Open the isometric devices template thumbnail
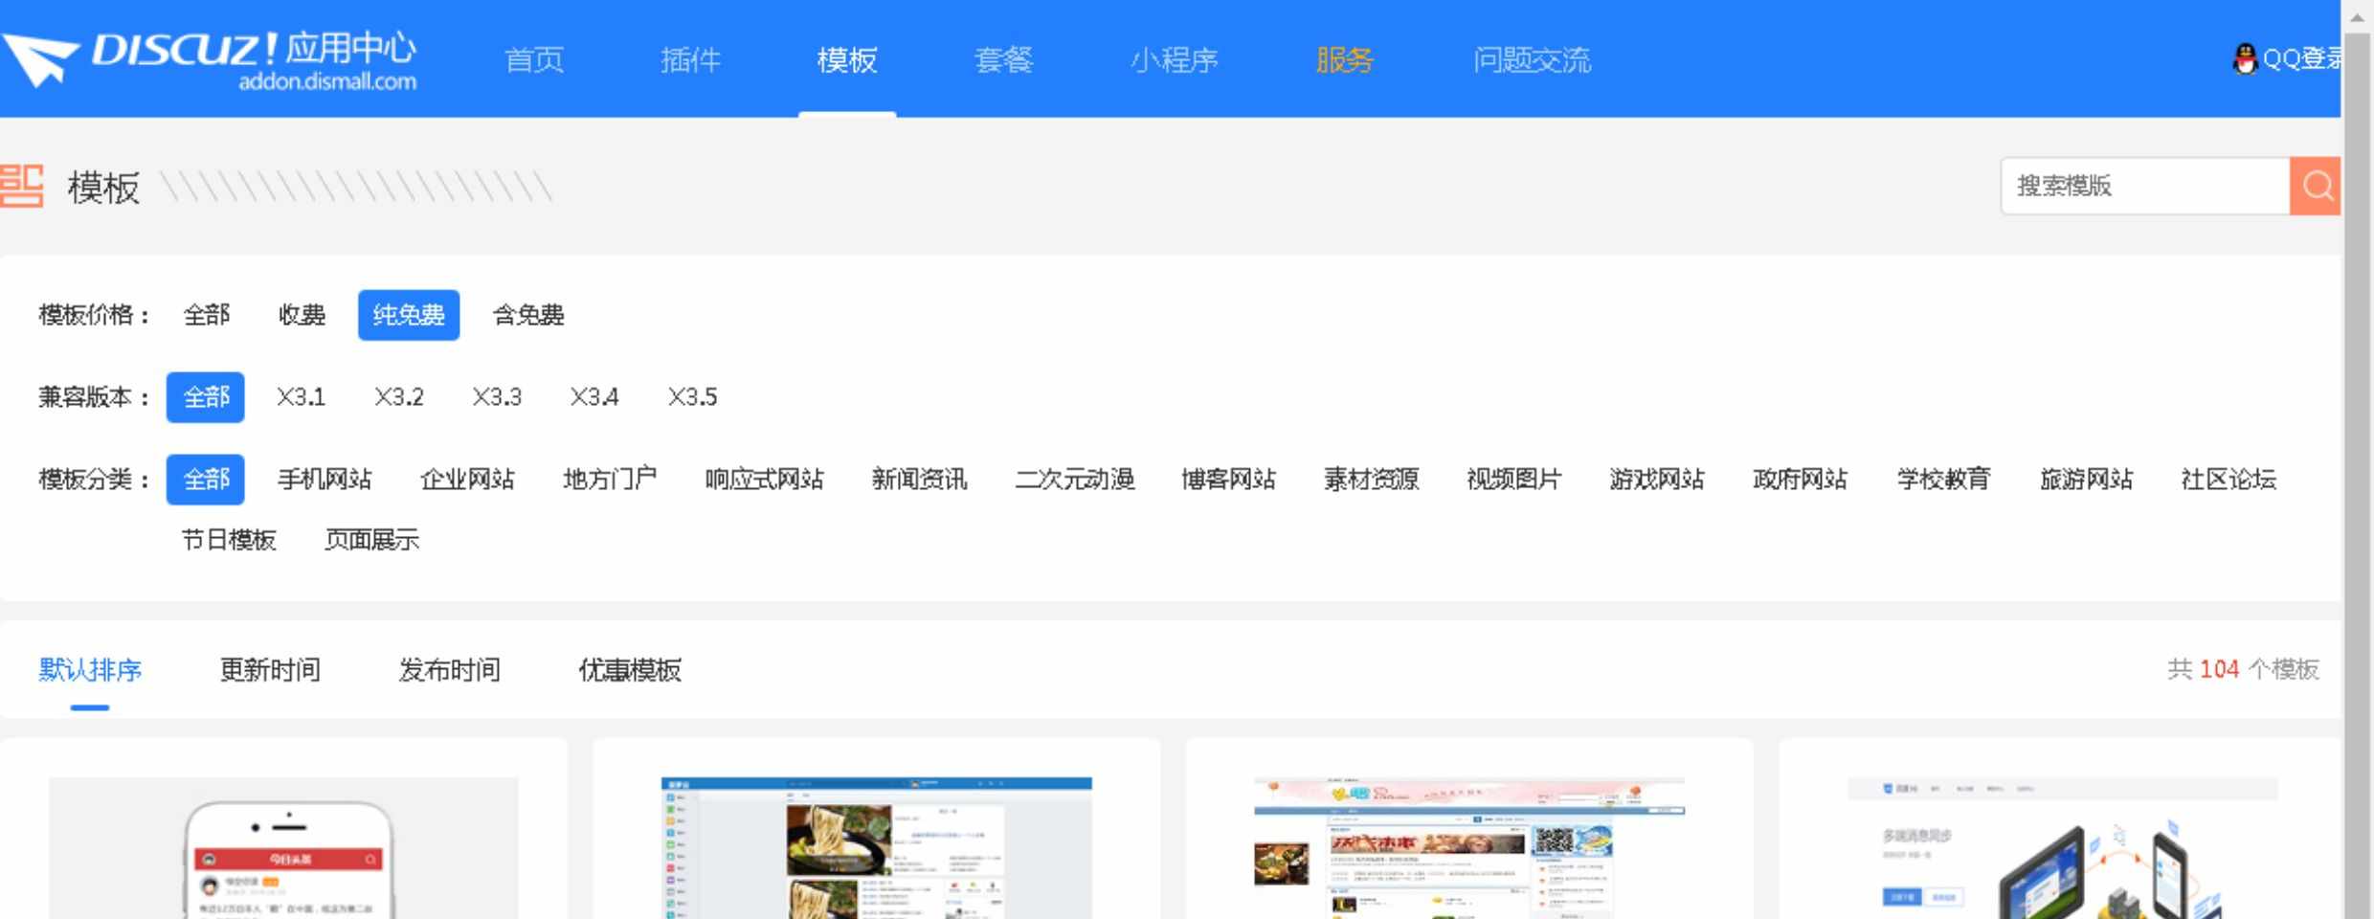This screenshot has width=2374, height=919. pos(2062,848)
